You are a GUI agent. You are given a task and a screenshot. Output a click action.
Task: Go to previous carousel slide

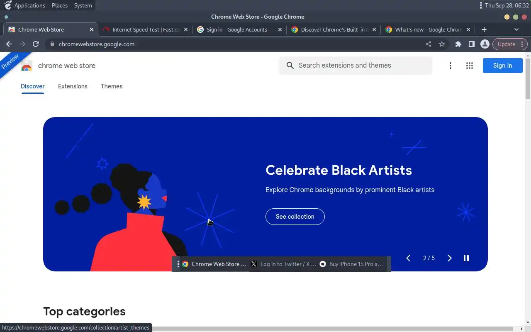(x=408, y=258)
